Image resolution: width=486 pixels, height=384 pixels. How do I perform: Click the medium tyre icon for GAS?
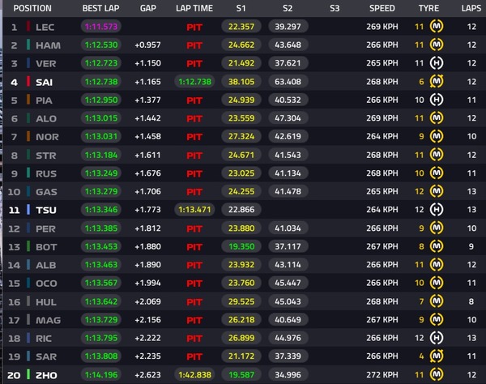coord(437,191)
